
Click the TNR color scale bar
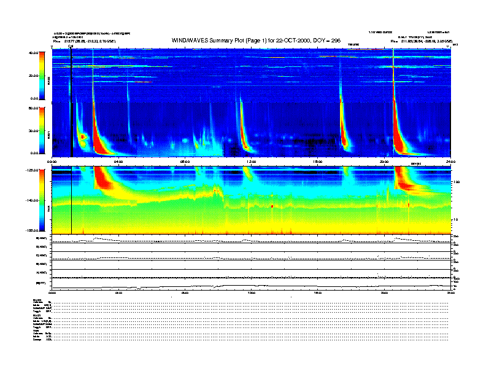coord(42,200)
